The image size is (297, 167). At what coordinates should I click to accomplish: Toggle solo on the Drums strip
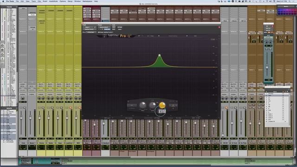pyautogui.click(x=39, y=108)
